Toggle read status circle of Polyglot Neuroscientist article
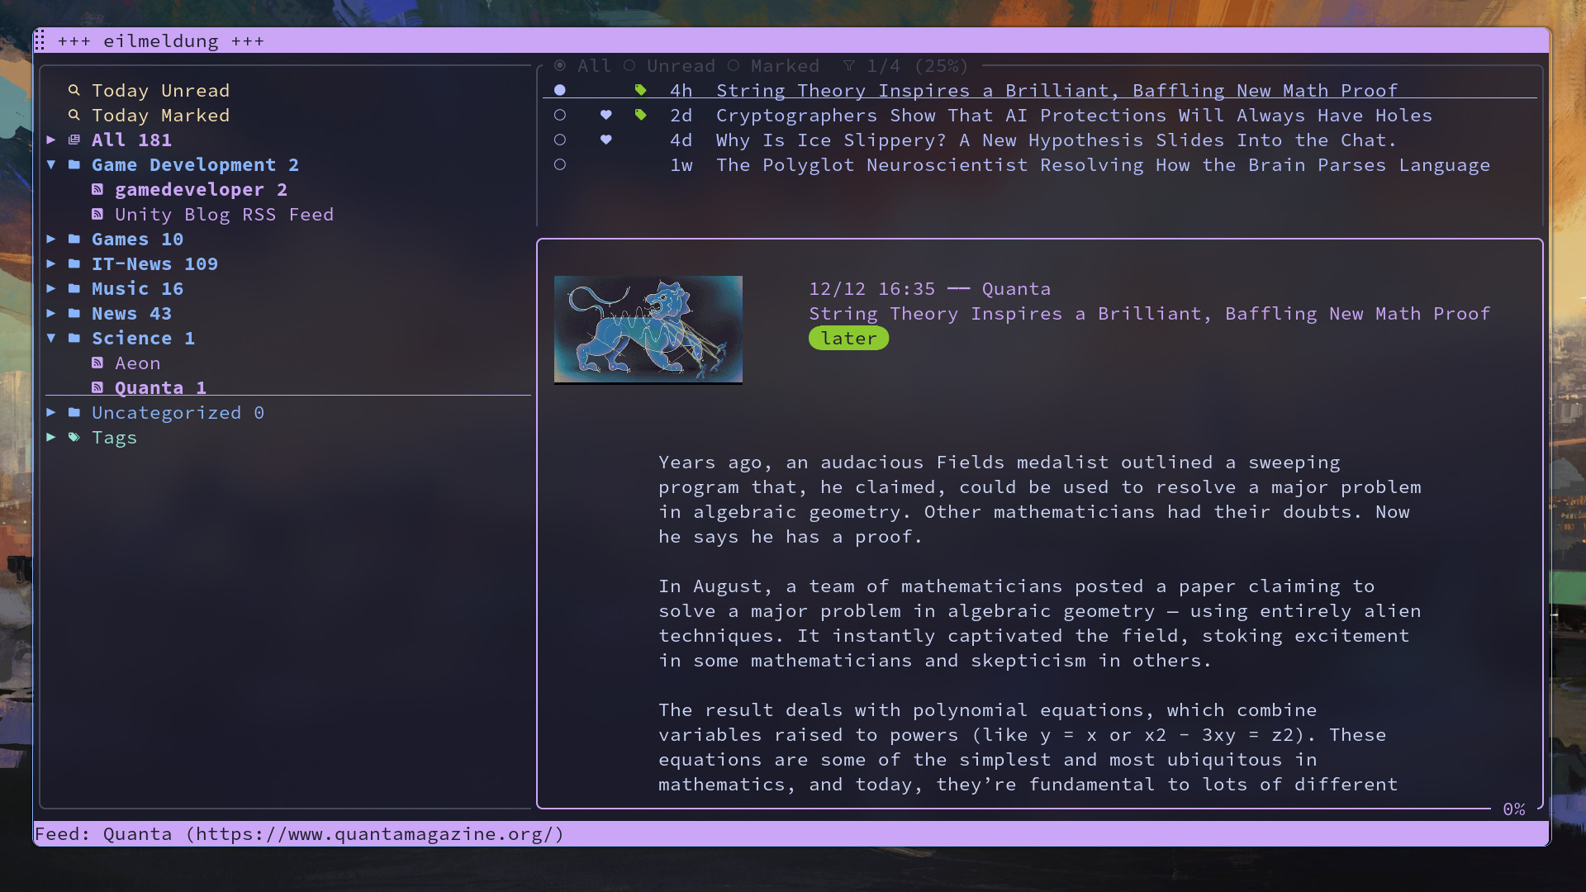The width and height of the screenshot is (1586, 892). [560, 164]
